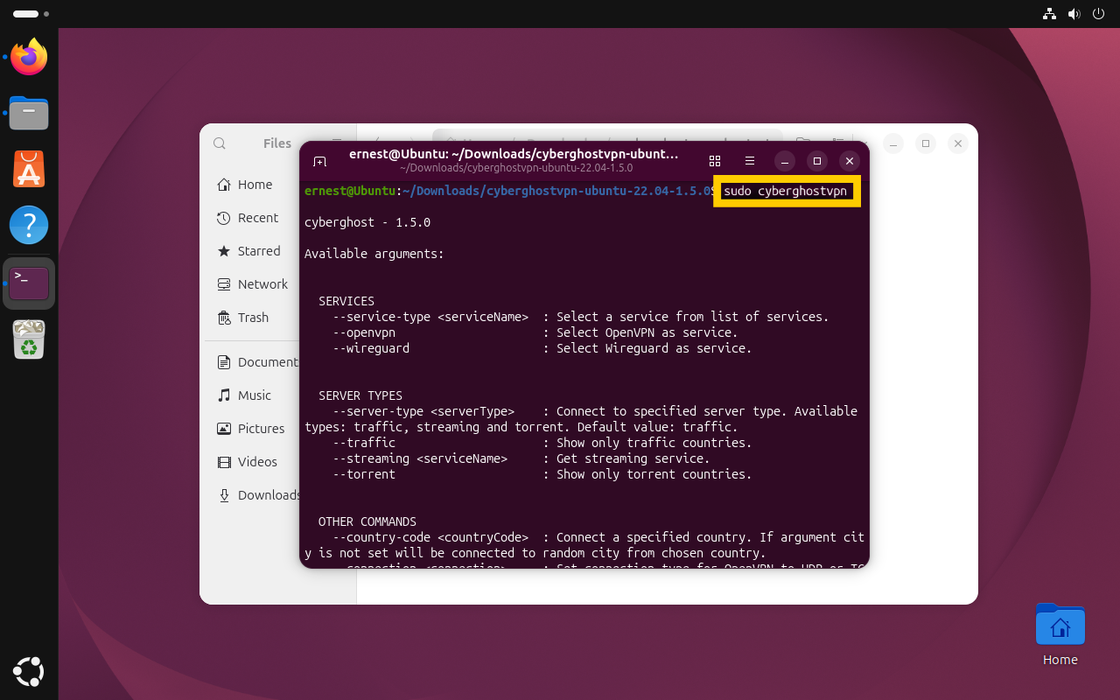Open Activities overview in top bar
The height and width of the screenshot is (700, 1120).
point(31,14)
